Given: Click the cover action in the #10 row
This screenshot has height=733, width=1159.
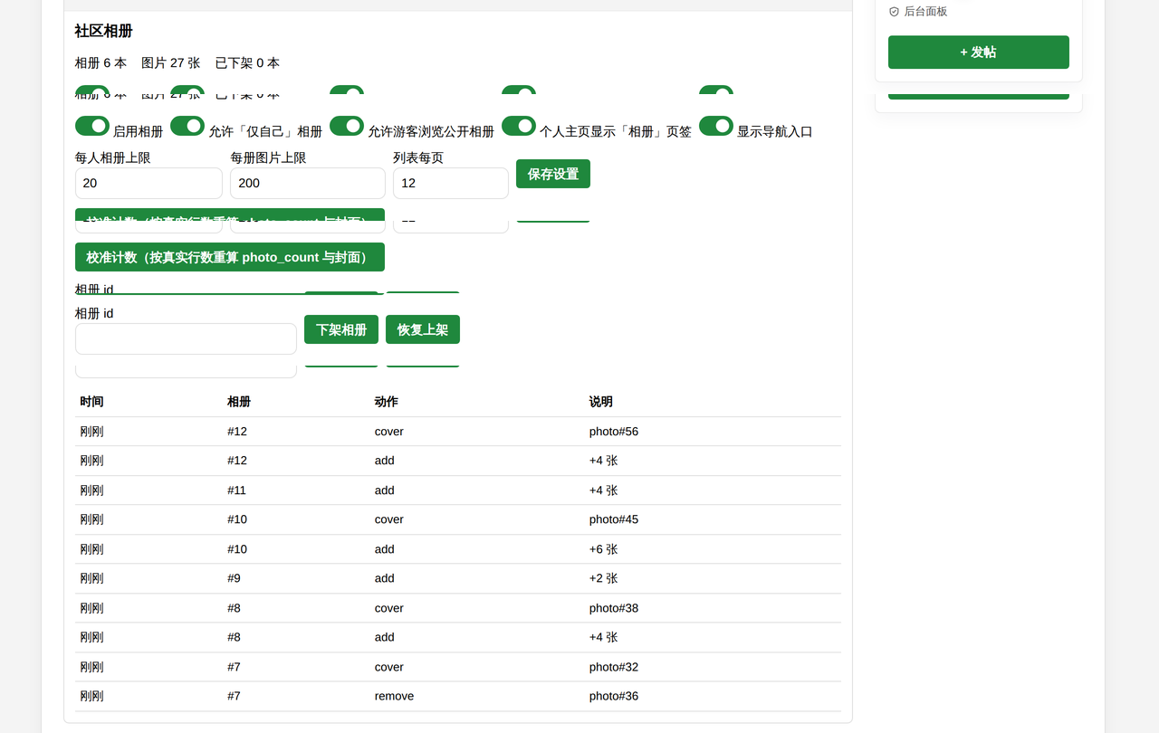Looking at the screenshot, I should point(389,519).
